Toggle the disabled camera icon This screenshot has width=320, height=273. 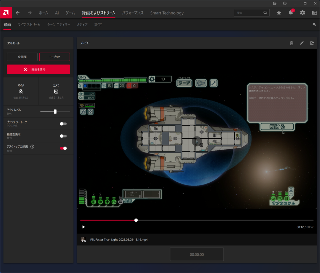(x=56, y=91)
